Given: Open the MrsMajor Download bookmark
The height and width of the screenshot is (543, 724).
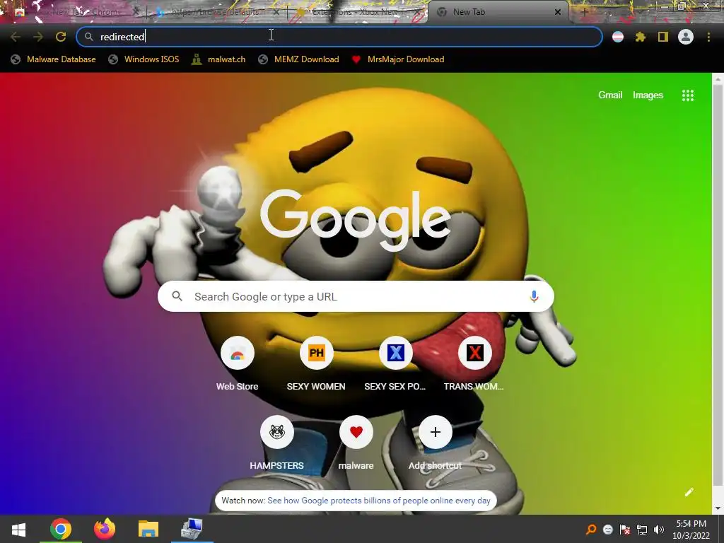Looking at the screenshot, I should pos(398,59).
